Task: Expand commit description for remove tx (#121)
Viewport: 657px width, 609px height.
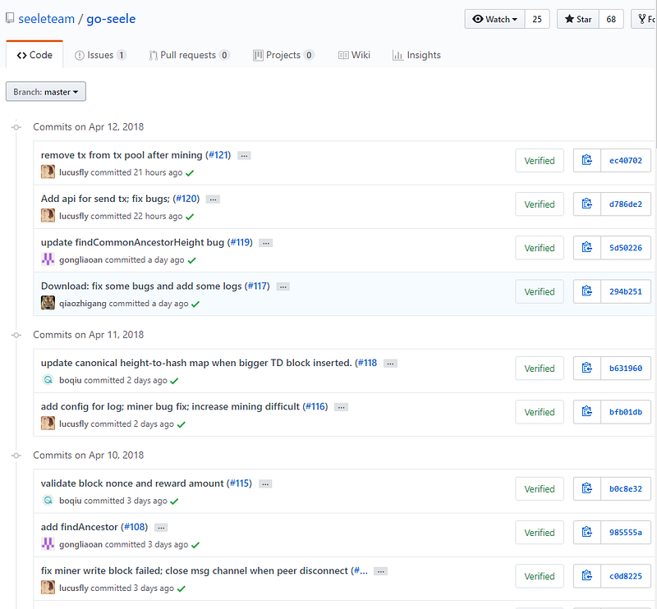Action: pos(244,155)
